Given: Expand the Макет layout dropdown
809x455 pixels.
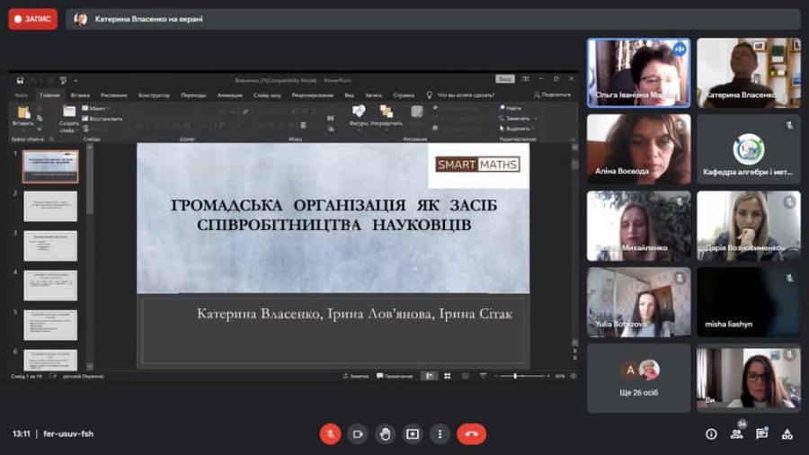Looking at the screenshot, I should click(x=96, y=108).
